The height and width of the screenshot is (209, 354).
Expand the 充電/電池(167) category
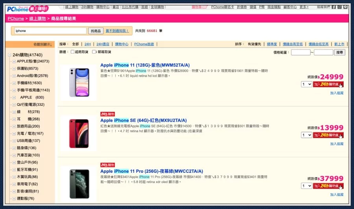[14, 134]
